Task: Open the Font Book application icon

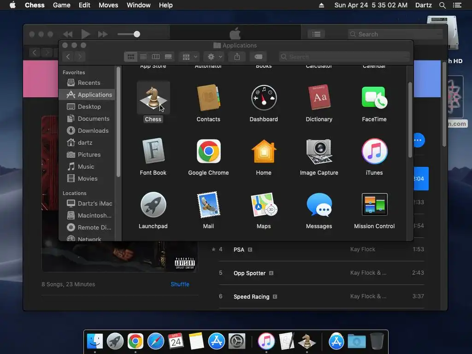Action: click(x=153, y=151)
